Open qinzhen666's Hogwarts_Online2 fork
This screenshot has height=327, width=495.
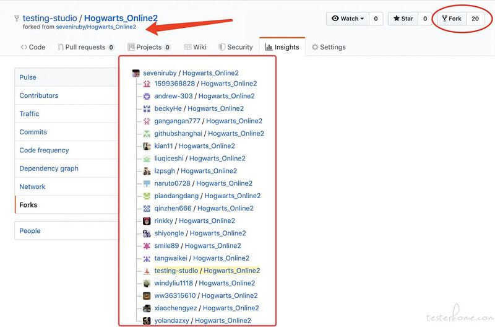pos(225,208)
